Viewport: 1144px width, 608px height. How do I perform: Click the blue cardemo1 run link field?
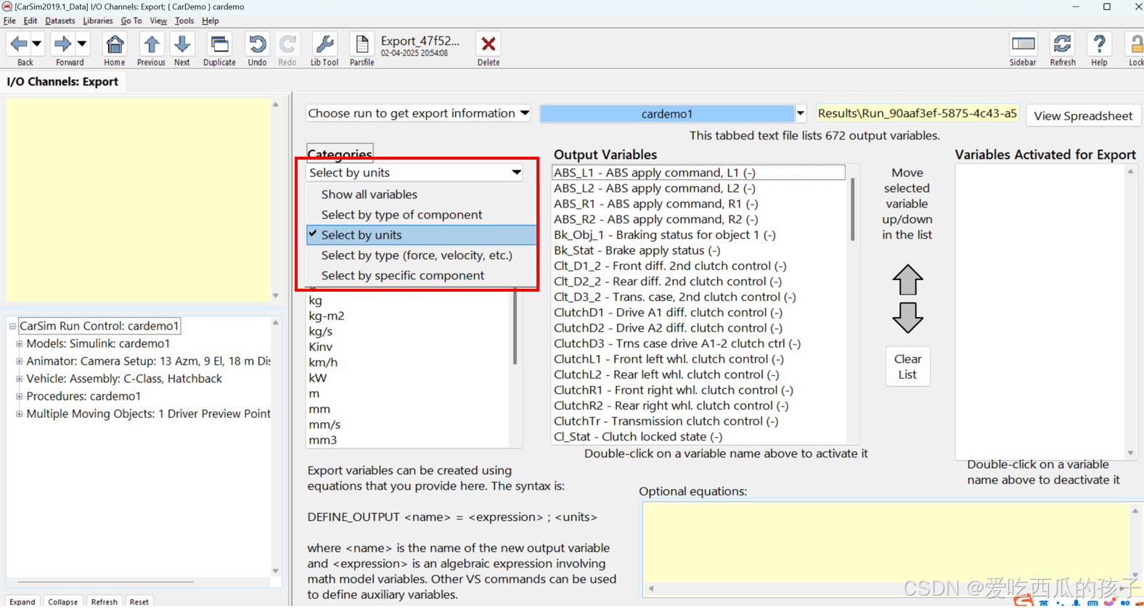pyautogui.click(x=667, y=114)
